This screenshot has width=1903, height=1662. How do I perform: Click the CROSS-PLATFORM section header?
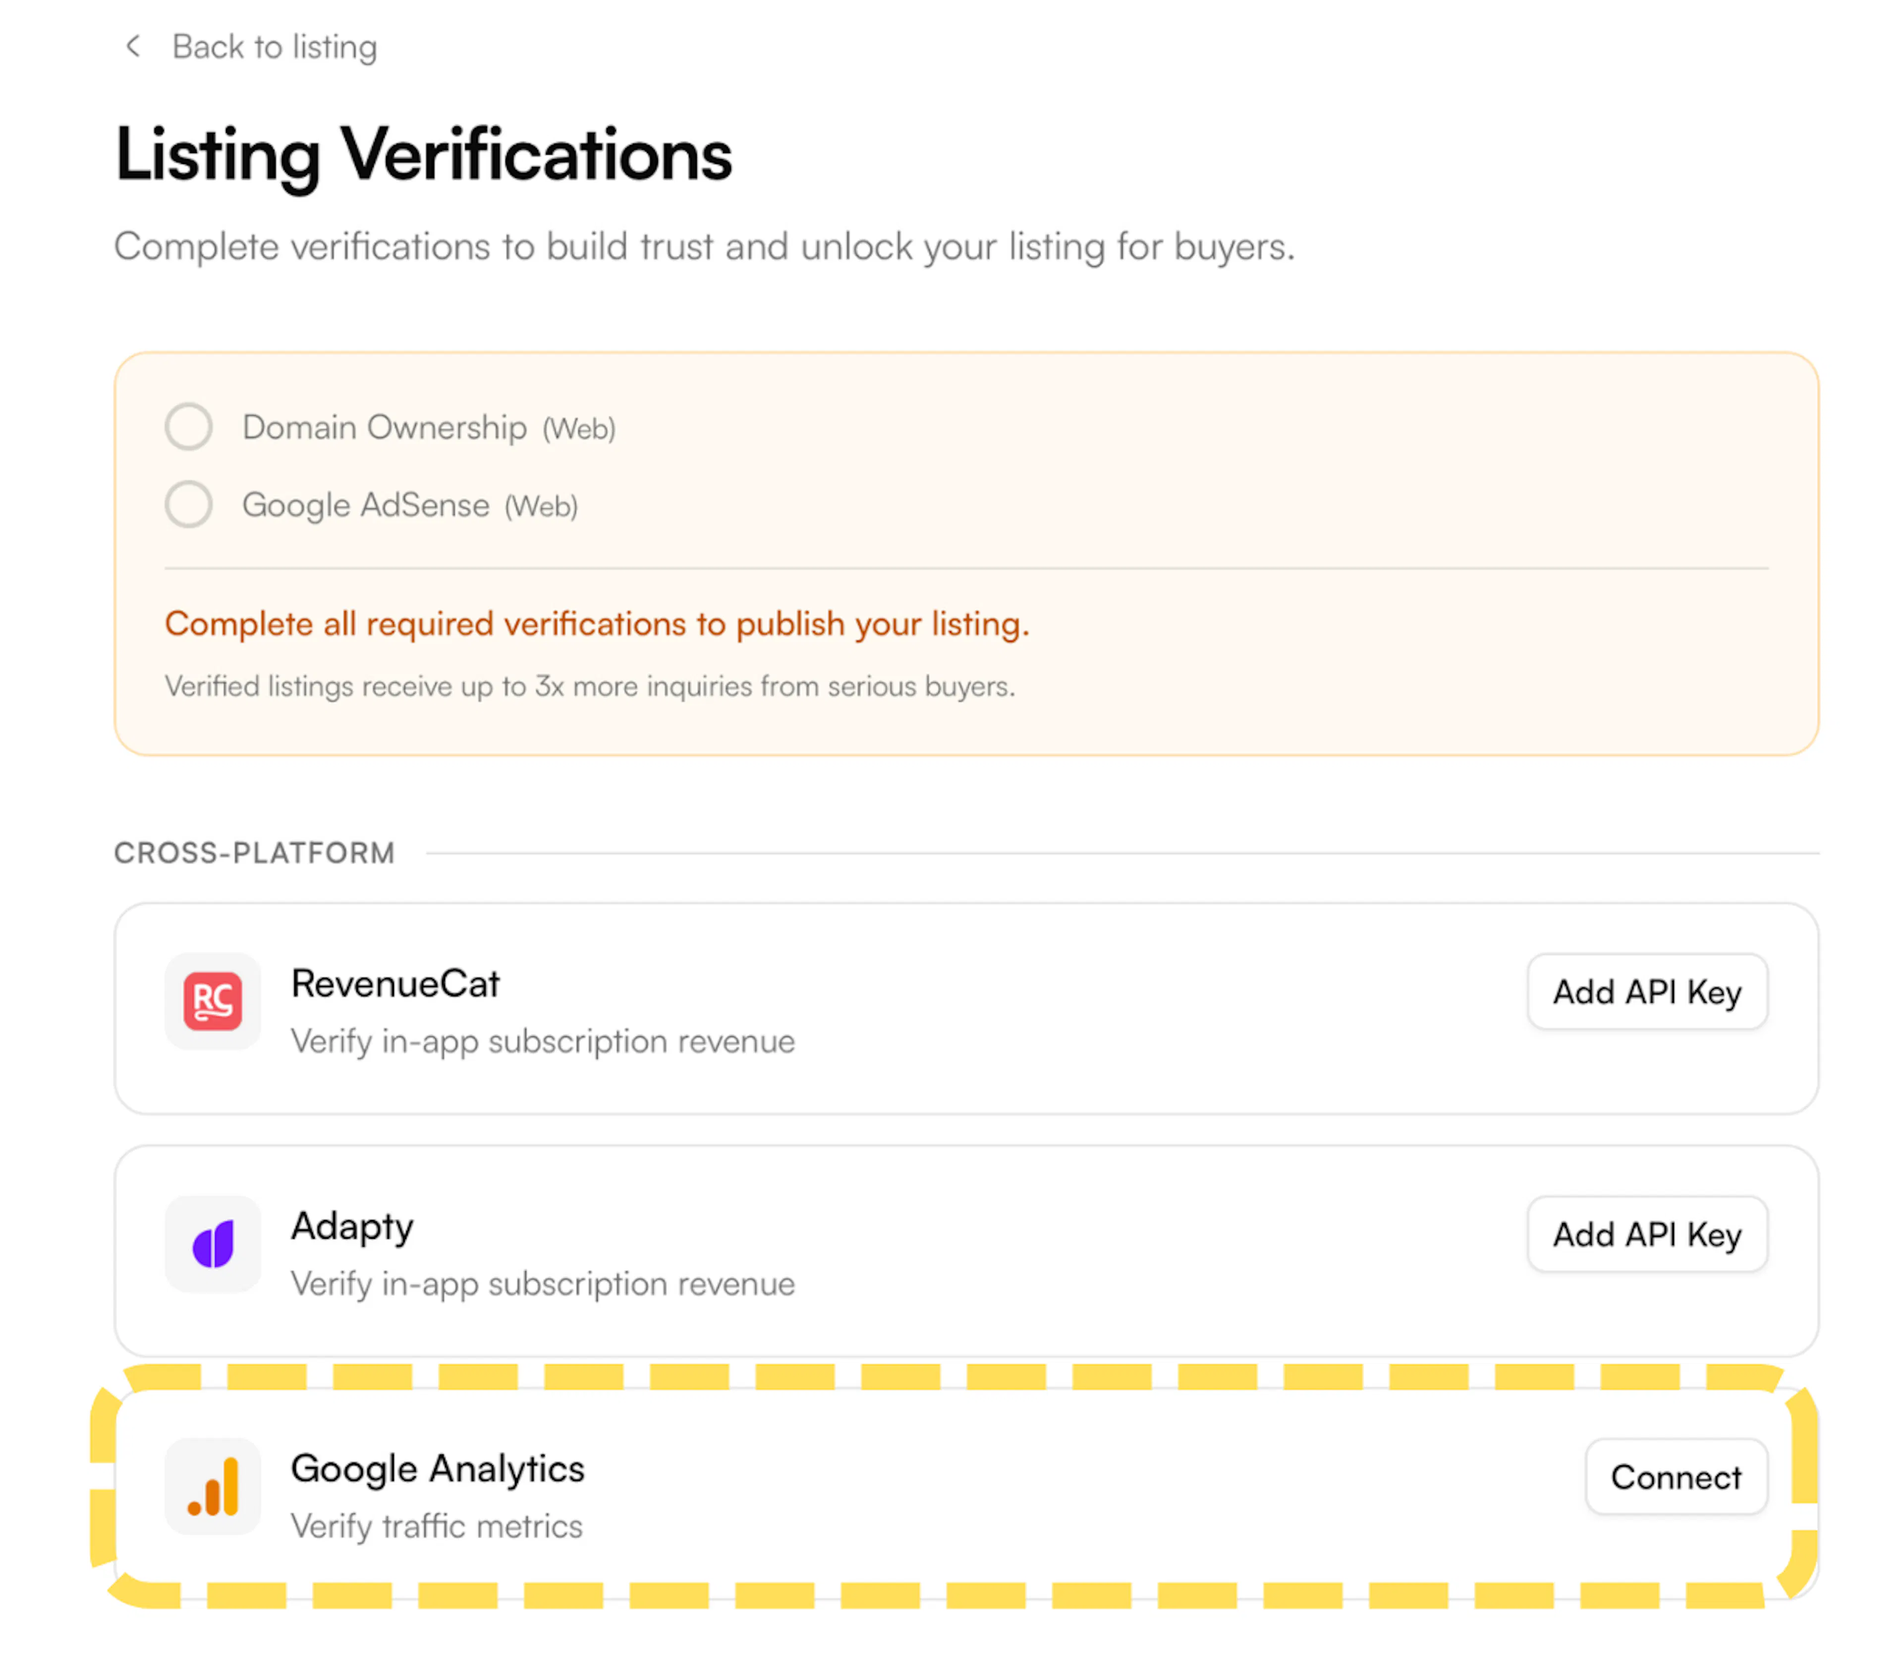click(x=254, y=852)
